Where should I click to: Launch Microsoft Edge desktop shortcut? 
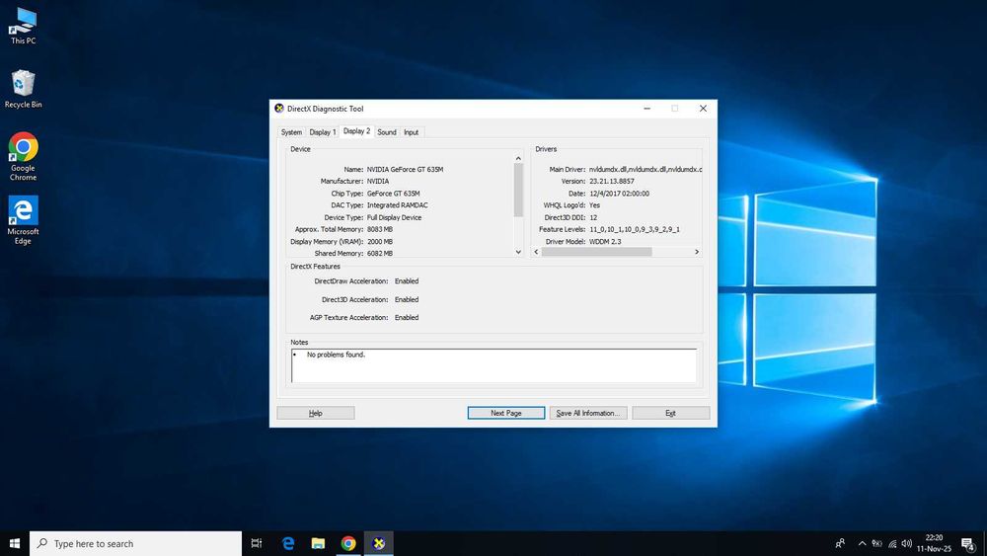(23, 220)
